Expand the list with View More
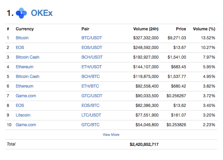223x160 pixels. (111, 134)
